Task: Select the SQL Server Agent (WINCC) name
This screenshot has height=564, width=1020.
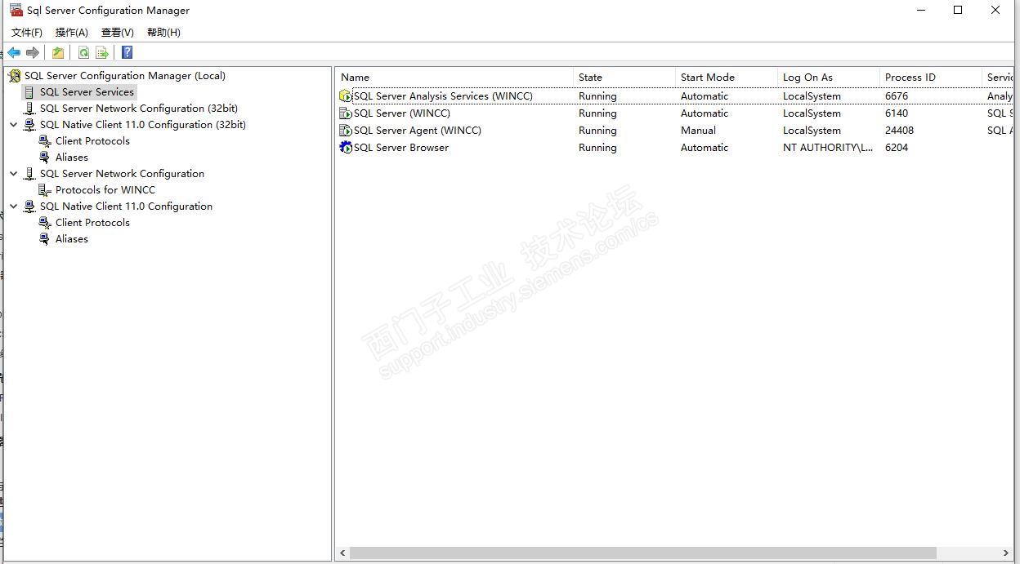Action: point(418,131)
